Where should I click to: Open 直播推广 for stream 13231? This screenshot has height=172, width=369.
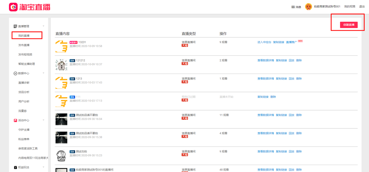[292, 42]
